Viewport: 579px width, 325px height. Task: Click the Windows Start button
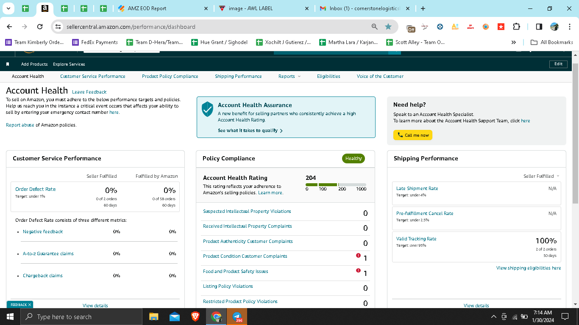[10, 317]
